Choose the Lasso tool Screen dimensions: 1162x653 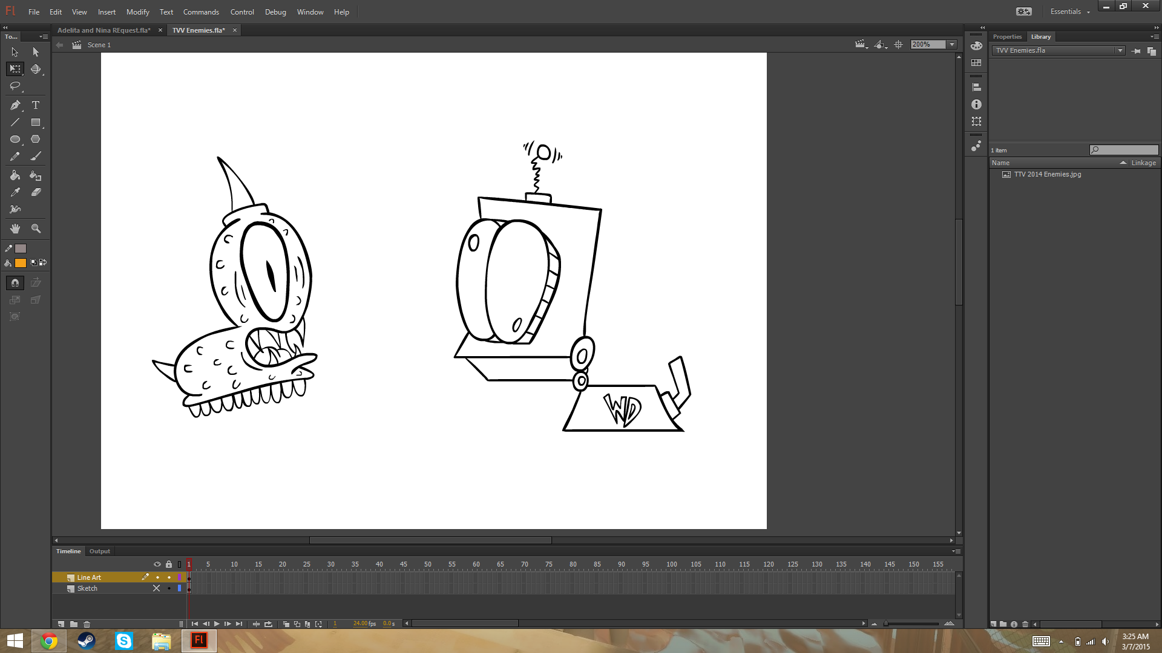pos(15,86)
